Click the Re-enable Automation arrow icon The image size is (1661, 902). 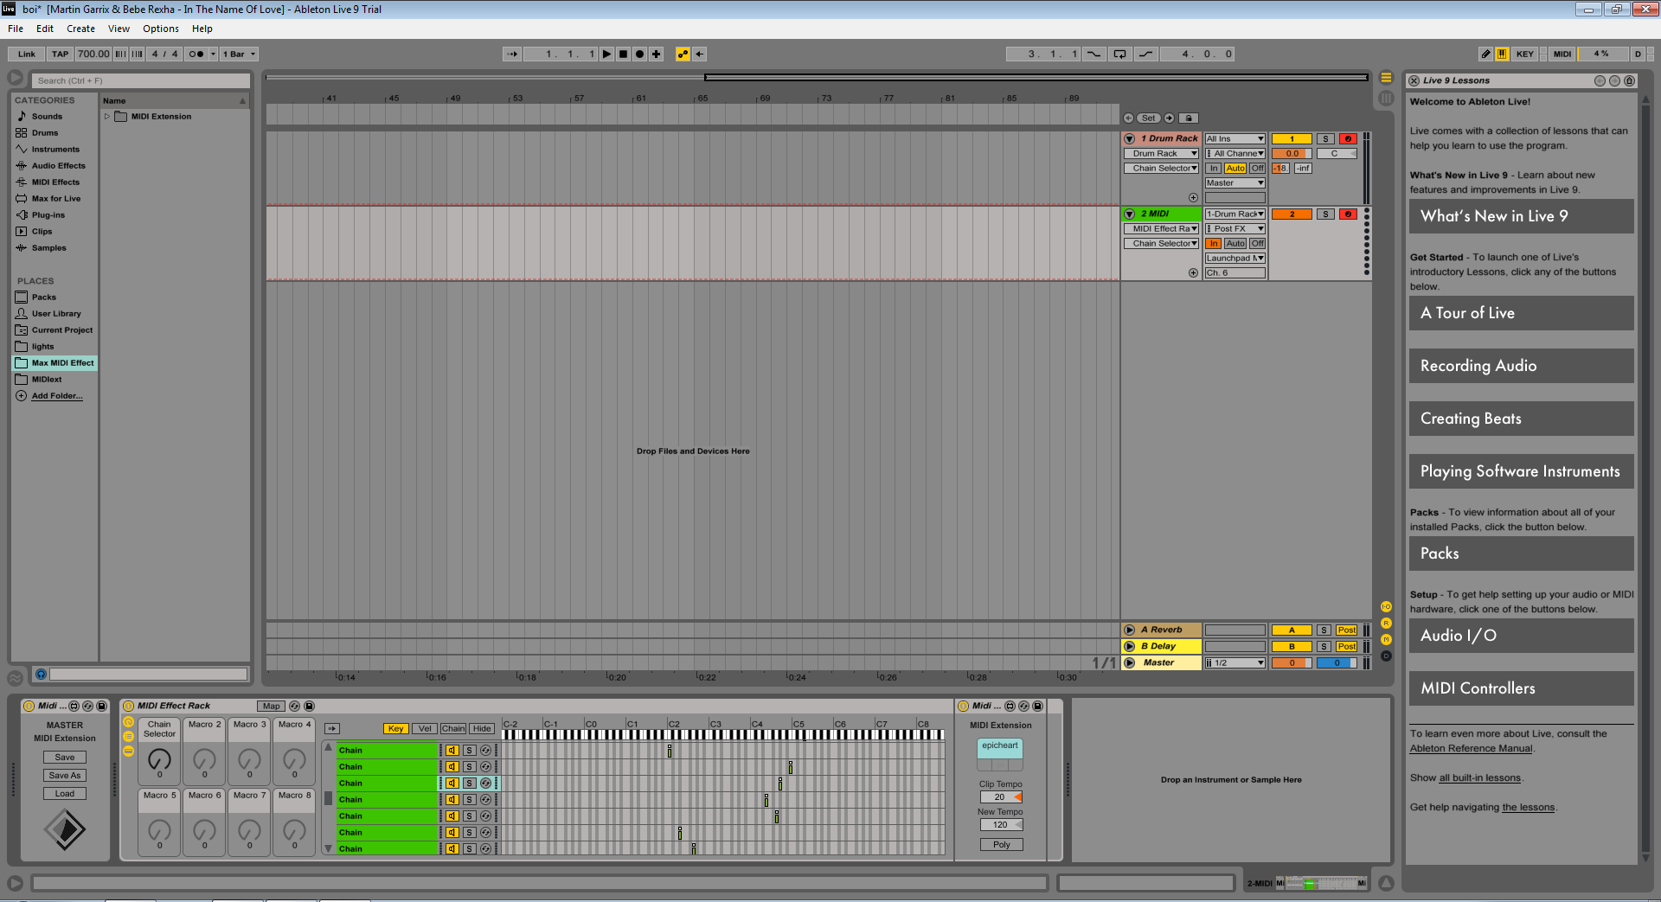(x=699, y=54)
